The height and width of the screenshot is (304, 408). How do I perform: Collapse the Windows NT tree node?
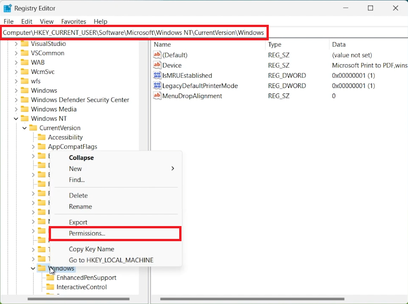click(x=15, y=118)
